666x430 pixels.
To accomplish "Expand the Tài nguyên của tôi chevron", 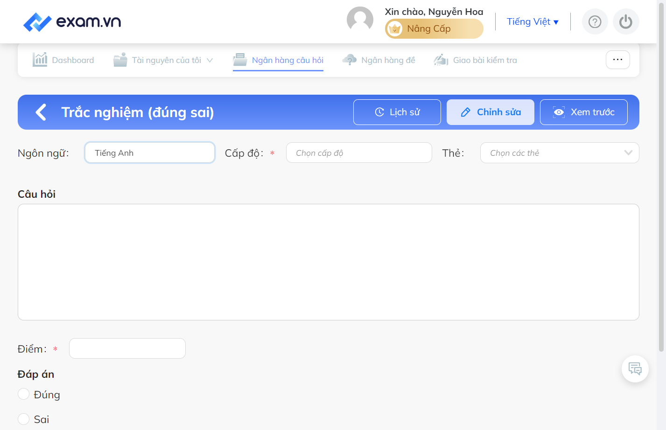I will coord(210,60).
